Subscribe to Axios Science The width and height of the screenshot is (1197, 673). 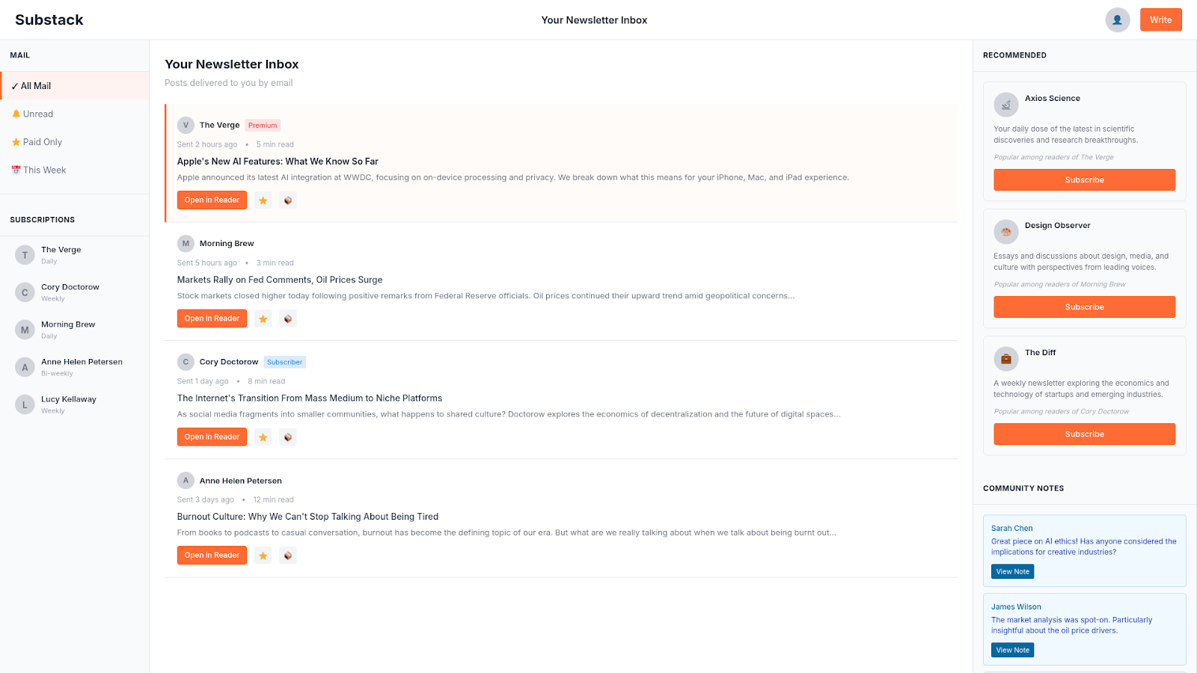1084,180
